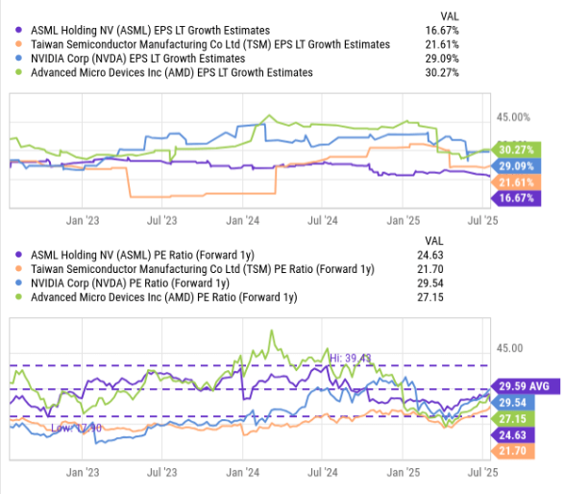Click the 'Hi: 39.43' annotation

point(351,358)
